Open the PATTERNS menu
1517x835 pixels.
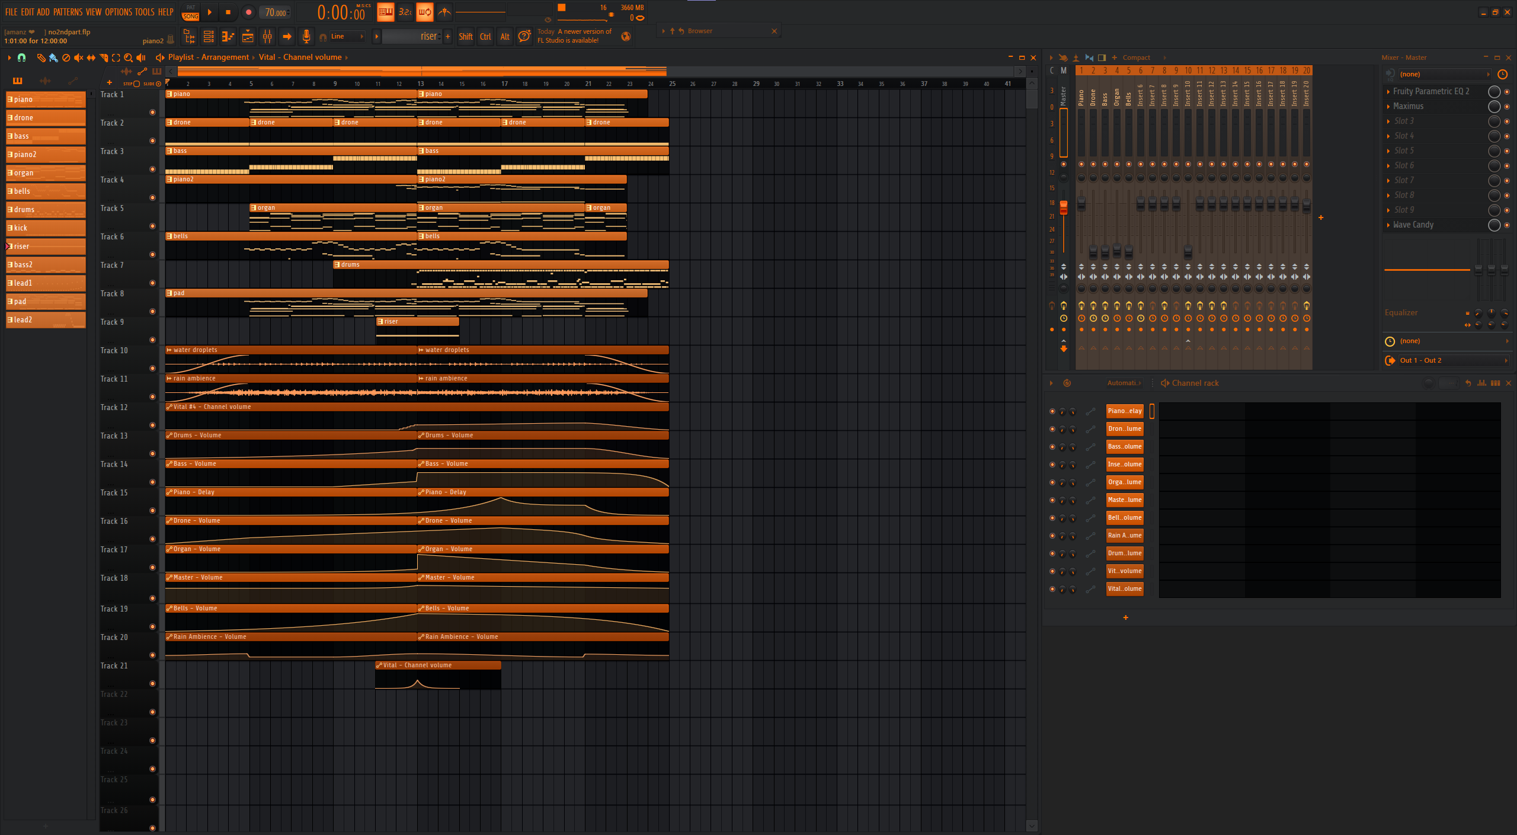point(68,12)
